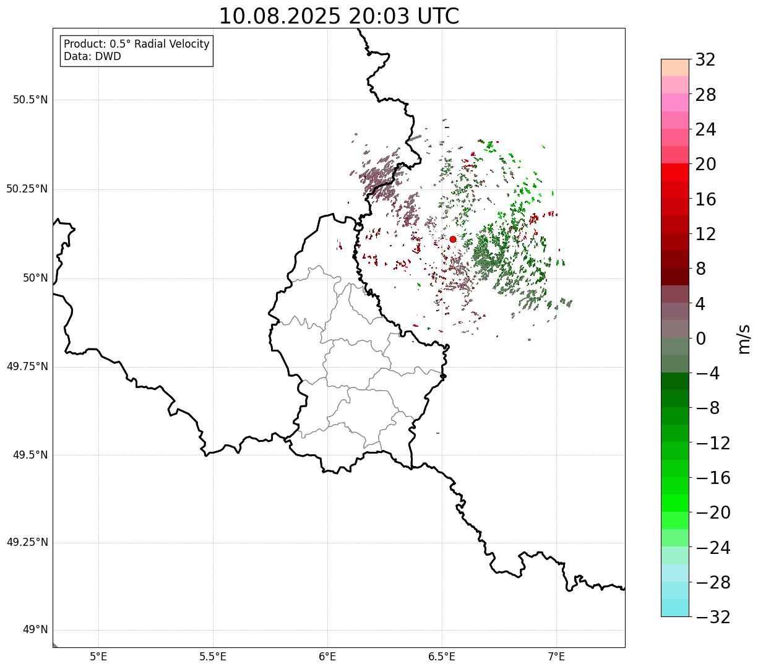Click the 'Product: 0.5° Radial Velocity' text
The height and width of the screenshot is (669, 758).
137,45
